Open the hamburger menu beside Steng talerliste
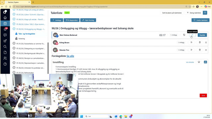The image size is (212, 119). point(205,13)
